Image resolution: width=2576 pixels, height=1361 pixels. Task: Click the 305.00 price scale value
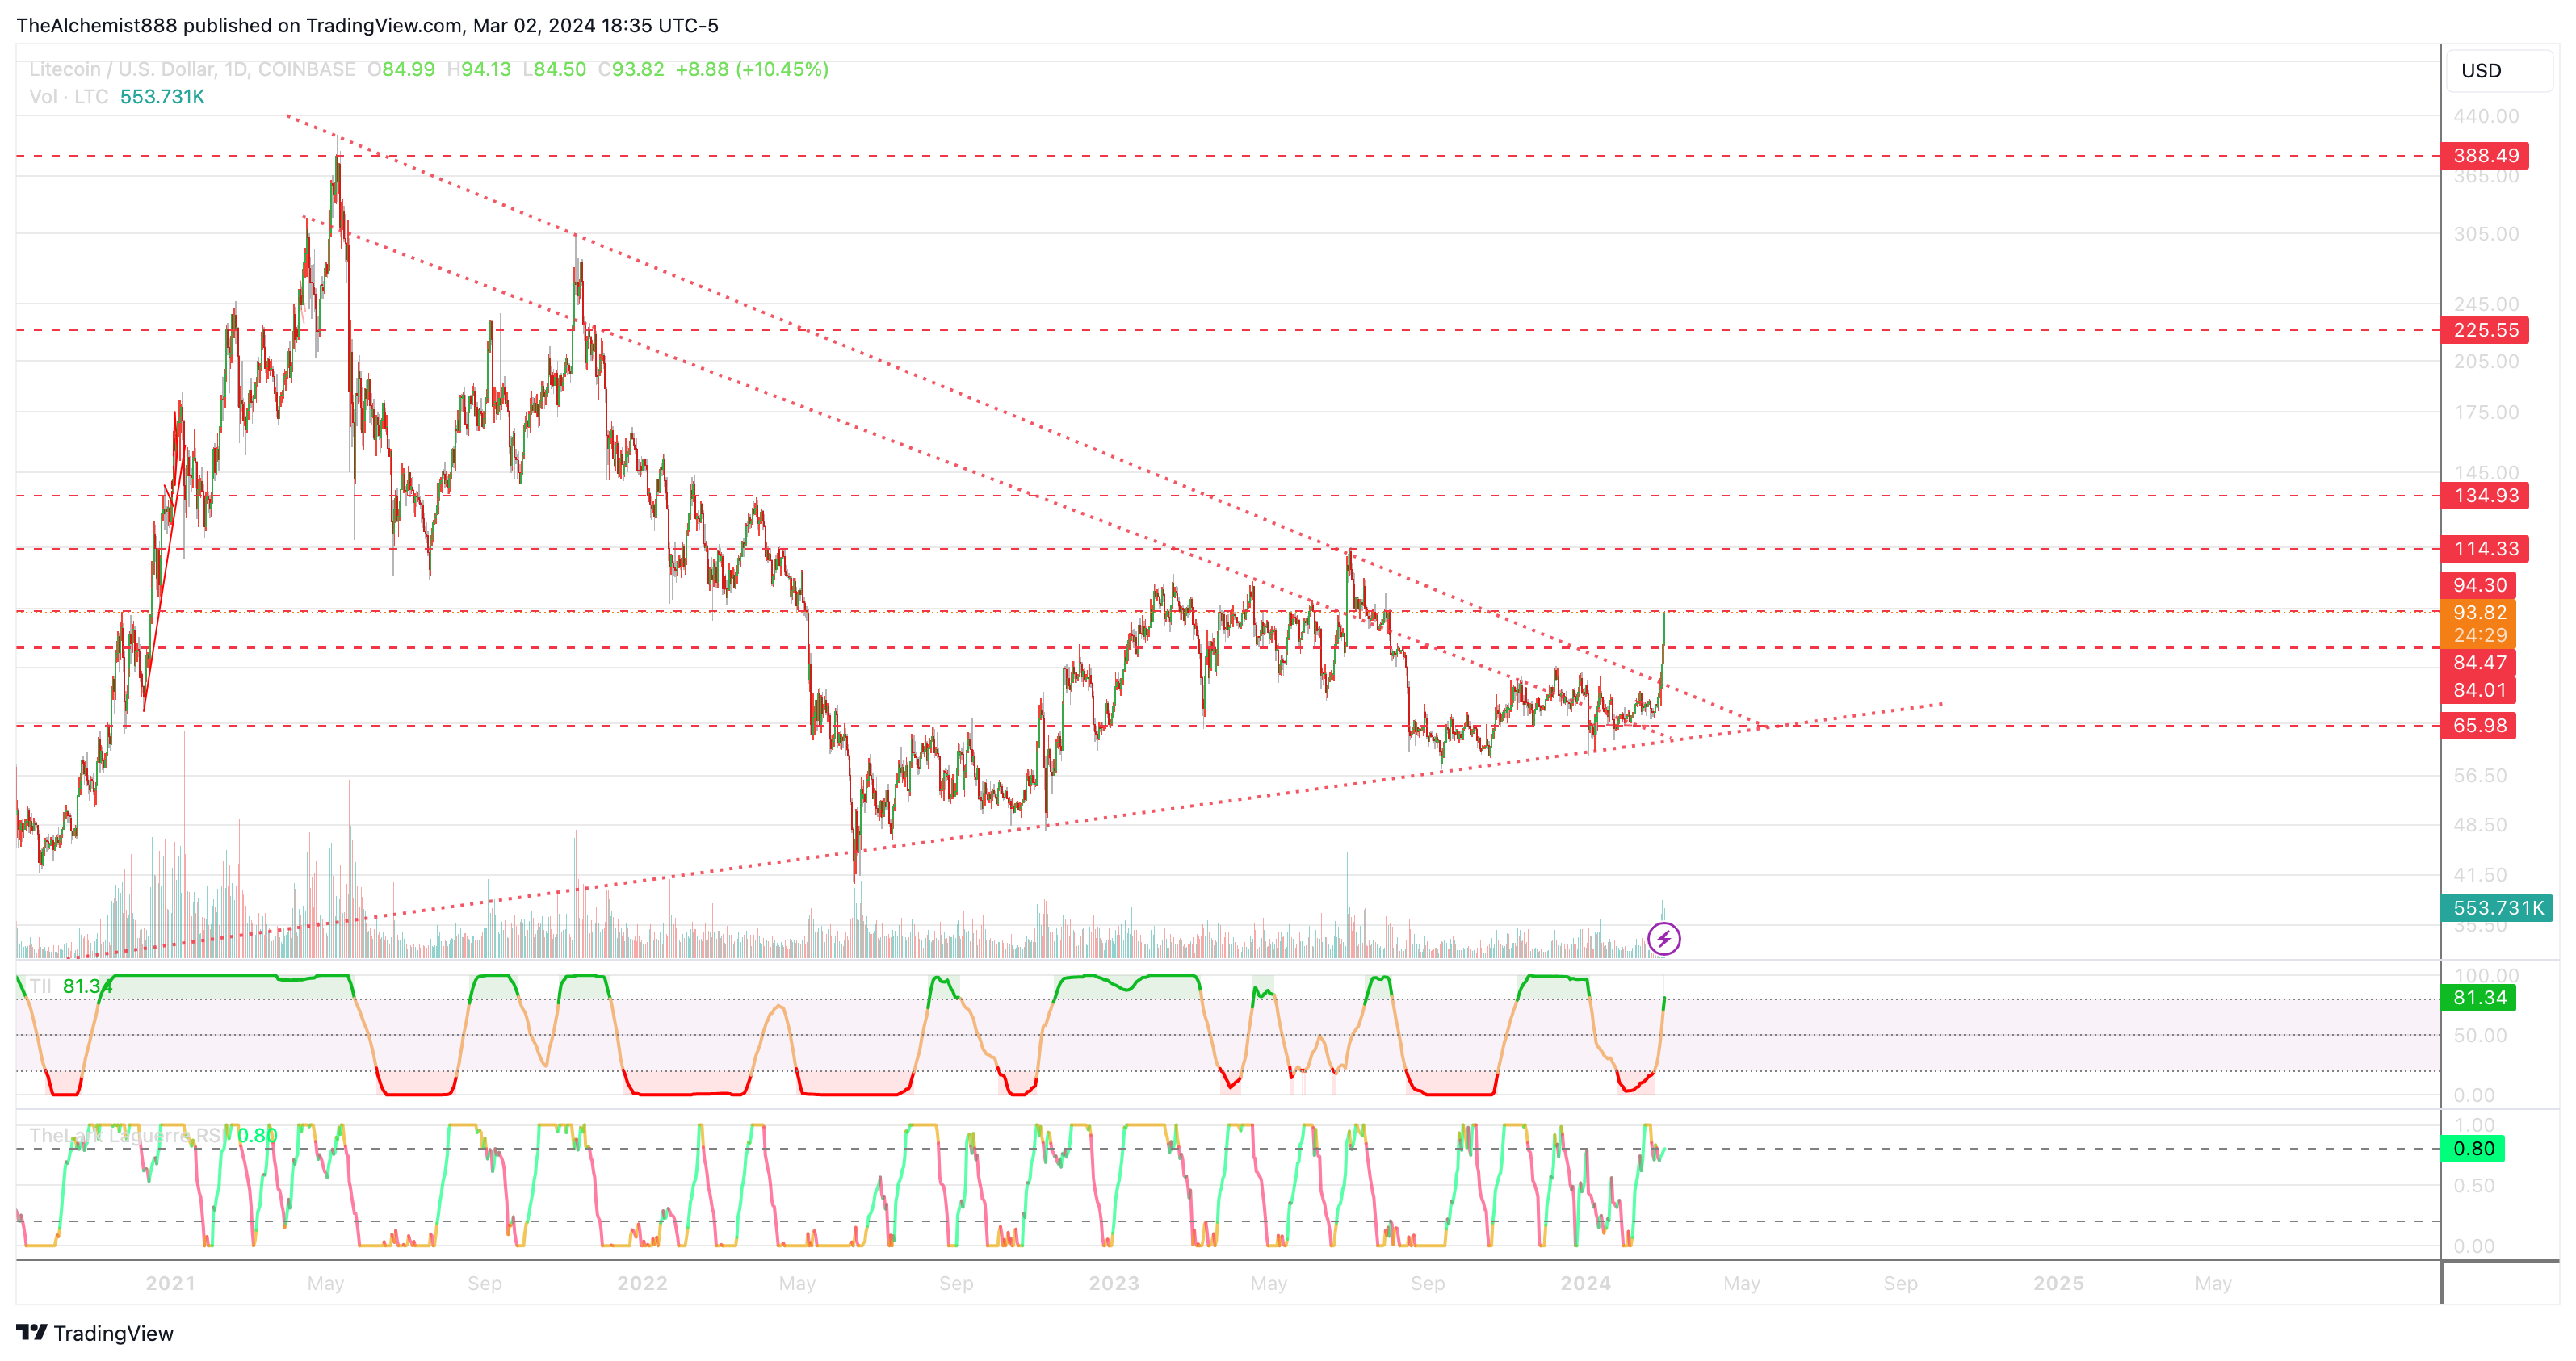2486,233
